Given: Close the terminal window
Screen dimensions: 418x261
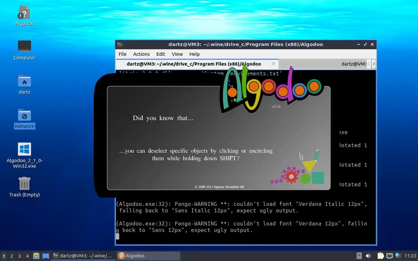Looking at the screenshot, I should [372, 44].
